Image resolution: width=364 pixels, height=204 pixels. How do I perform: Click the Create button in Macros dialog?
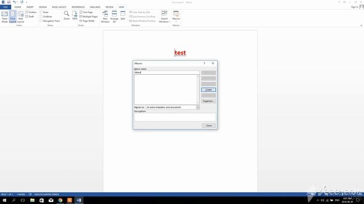209,90
